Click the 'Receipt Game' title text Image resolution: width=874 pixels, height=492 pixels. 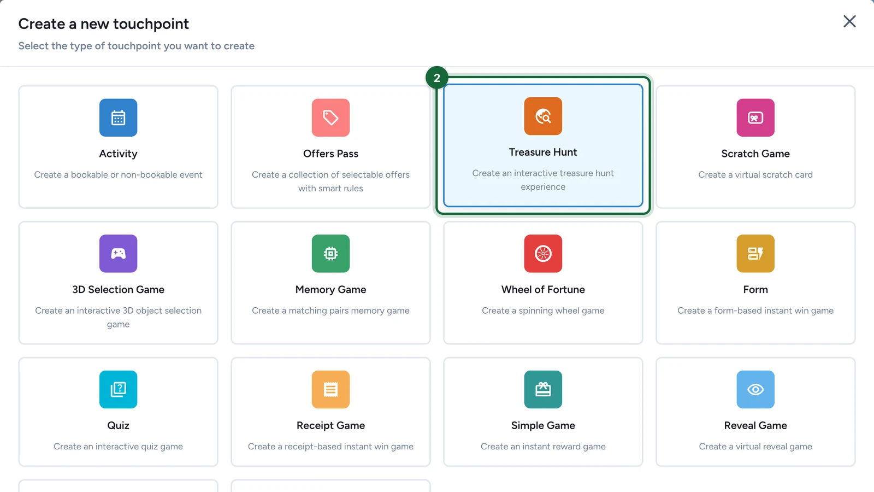click(x=330, y=425)
